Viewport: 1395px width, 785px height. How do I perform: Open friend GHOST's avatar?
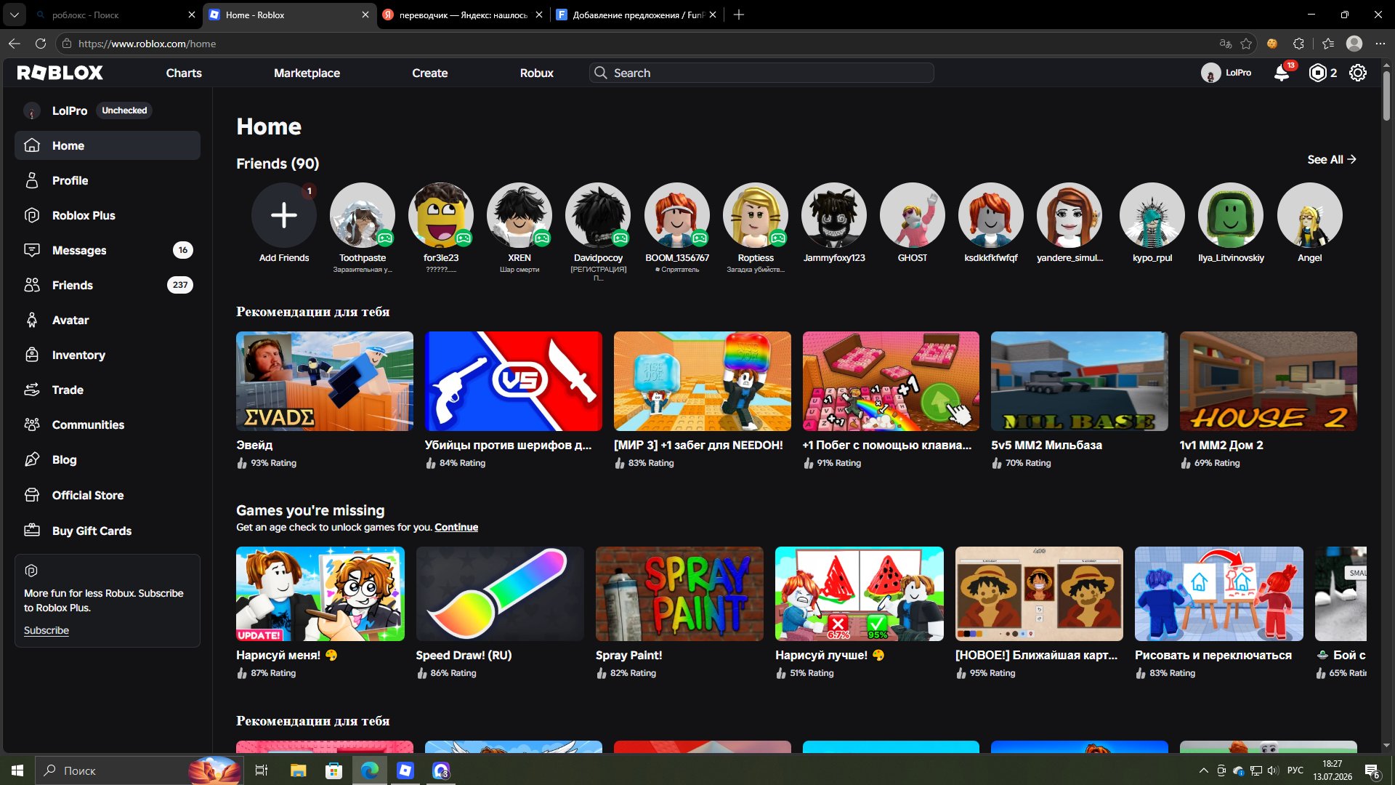pos(913,215)
